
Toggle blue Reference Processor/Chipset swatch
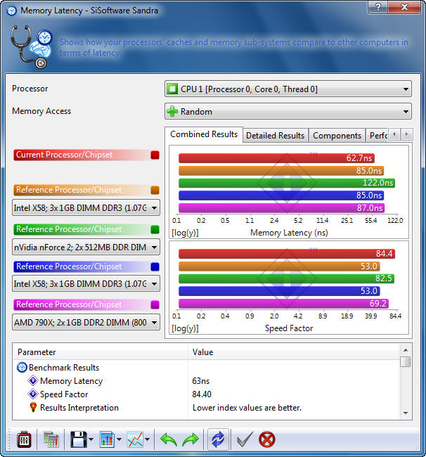click(x=155, y=266)
